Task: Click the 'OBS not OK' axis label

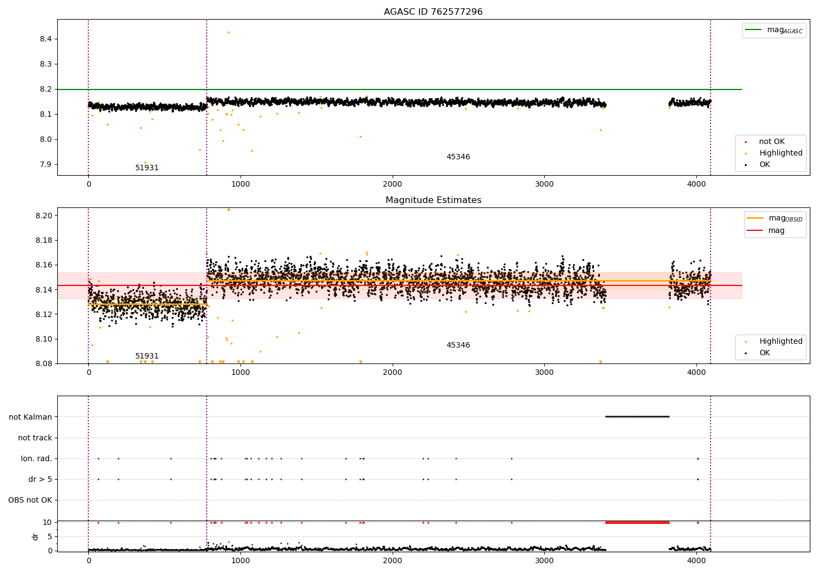Action: [30, 500]
